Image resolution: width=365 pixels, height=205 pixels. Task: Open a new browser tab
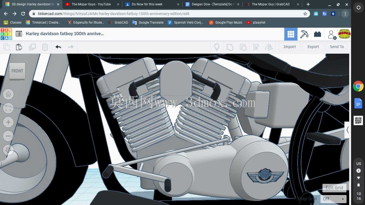click(308, 4)
